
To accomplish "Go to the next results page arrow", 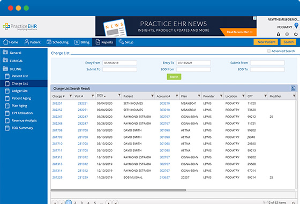I will [108, 202].
